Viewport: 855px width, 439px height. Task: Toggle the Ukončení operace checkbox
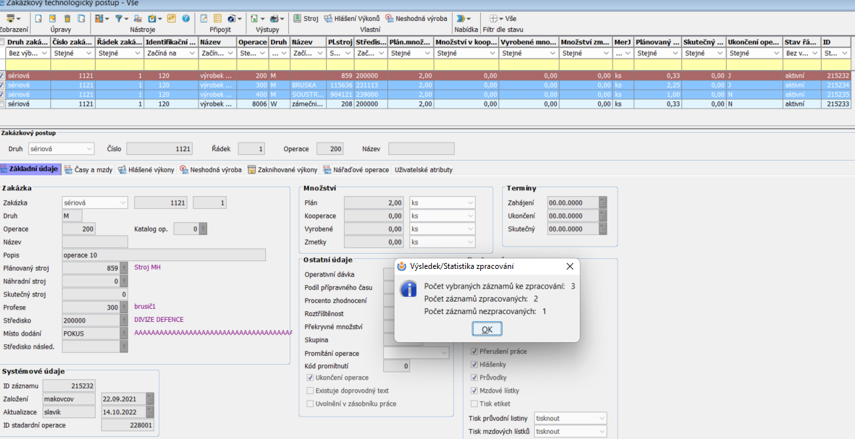tap(310, 378)
